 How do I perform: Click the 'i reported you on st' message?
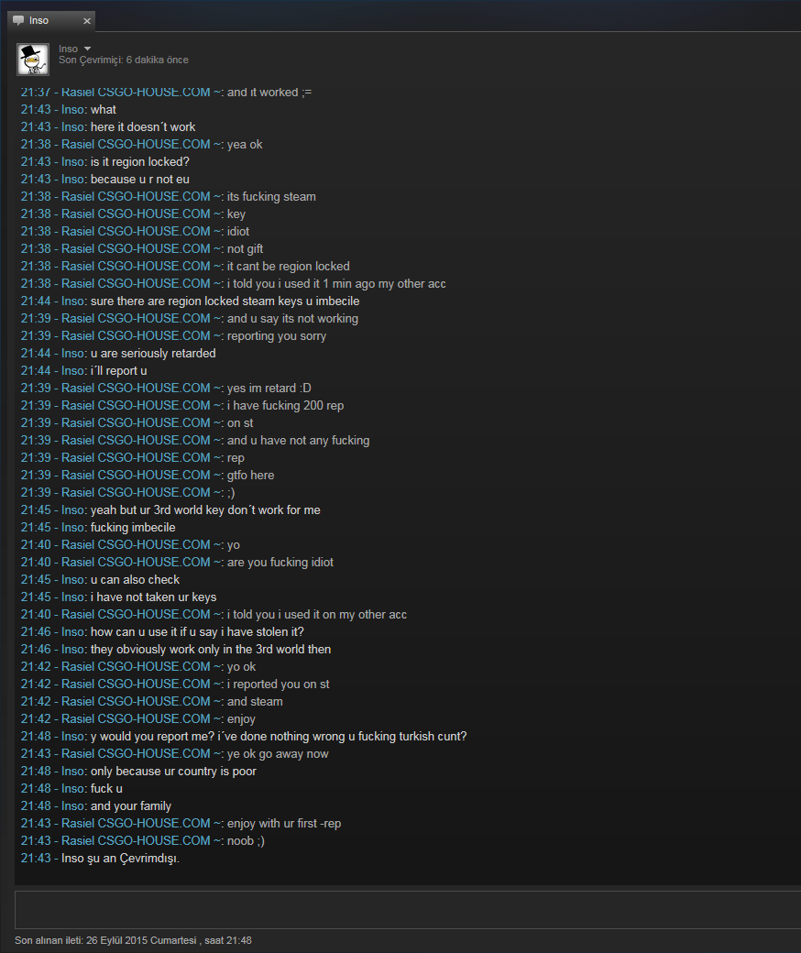[x=175, y=685]
